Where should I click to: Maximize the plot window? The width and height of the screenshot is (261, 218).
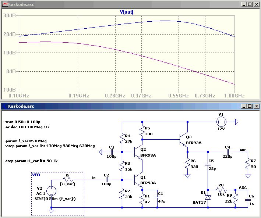(250, 4)
